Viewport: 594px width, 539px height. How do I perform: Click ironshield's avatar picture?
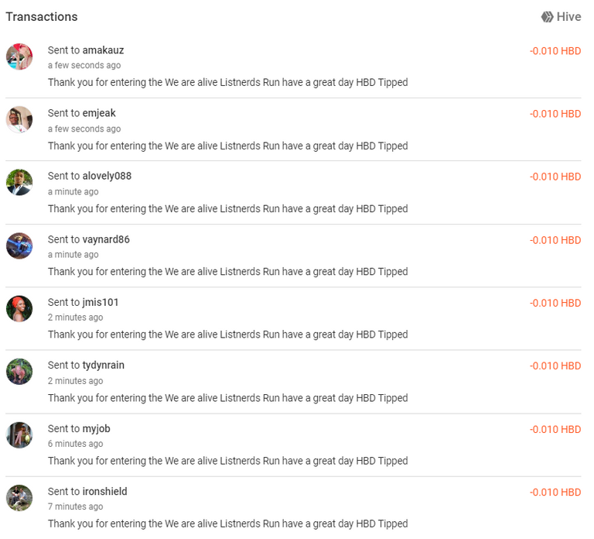[x=19, y=498]
